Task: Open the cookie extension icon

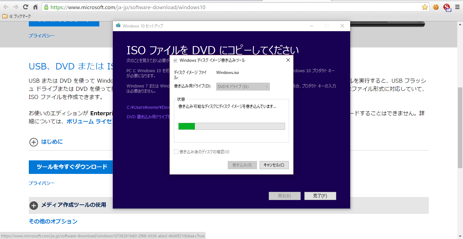Action: click(436, 7)
